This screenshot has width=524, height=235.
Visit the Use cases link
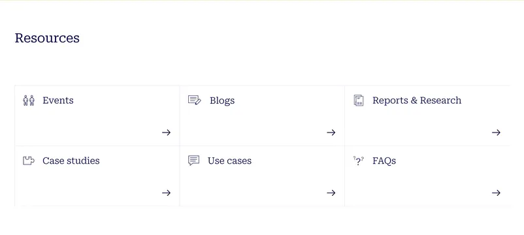[229, 161]
